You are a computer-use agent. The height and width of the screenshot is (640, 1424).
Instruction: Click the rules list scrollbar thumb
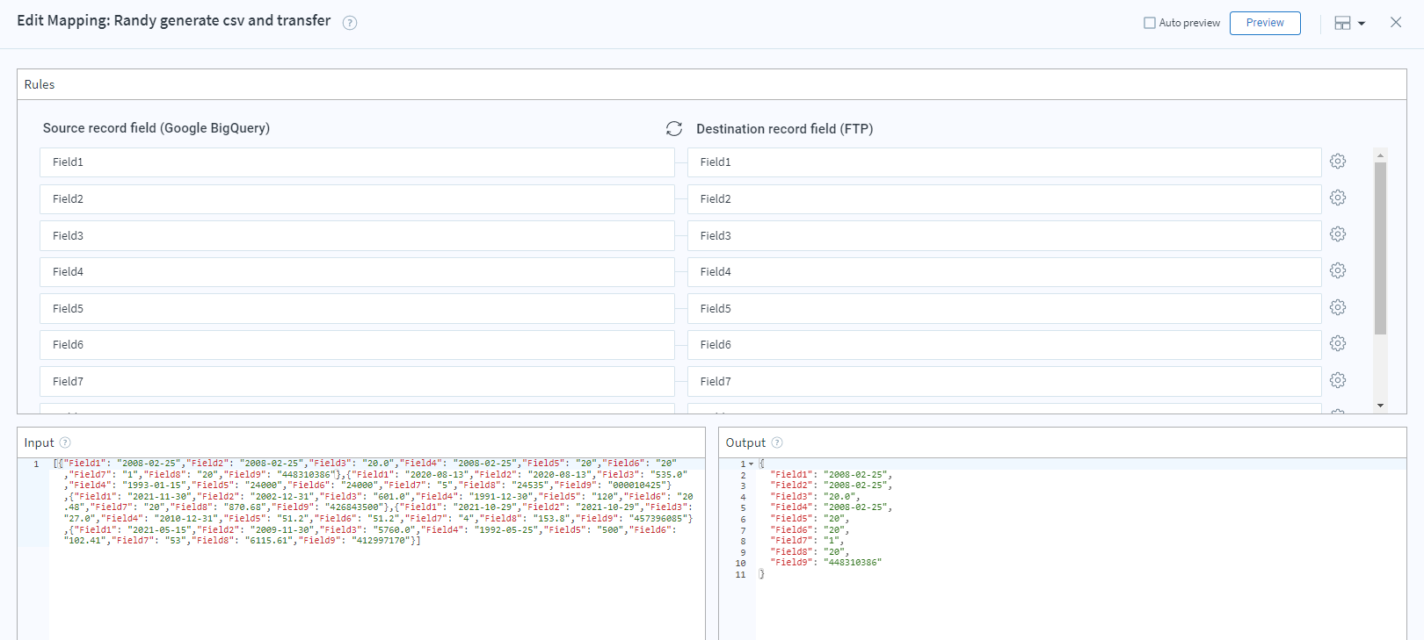[1380, 248]
